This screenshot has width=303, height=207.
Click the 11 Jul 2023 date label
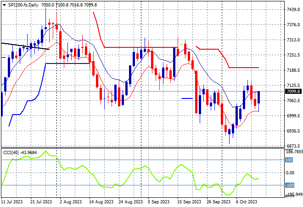(12, 202)
